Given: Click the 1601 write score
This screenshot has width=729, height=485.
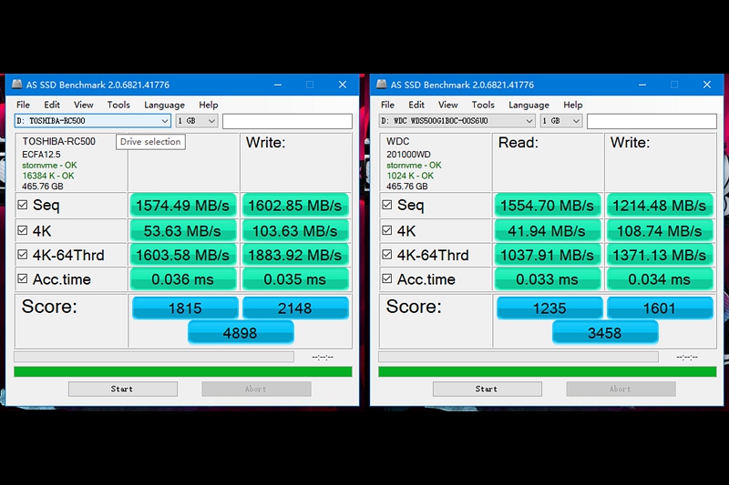Looking at the screenshot, I should coord(660,308).
